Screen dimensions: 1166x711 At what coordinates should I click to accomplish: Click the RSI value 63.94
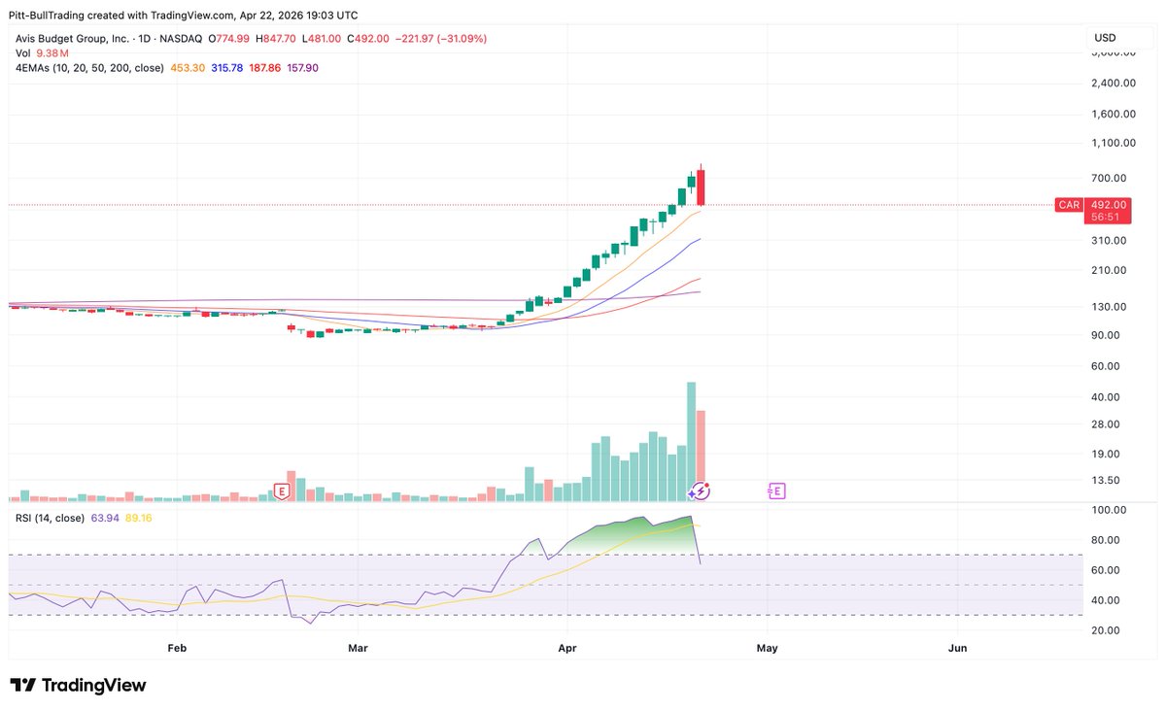(x=105, y=518)
